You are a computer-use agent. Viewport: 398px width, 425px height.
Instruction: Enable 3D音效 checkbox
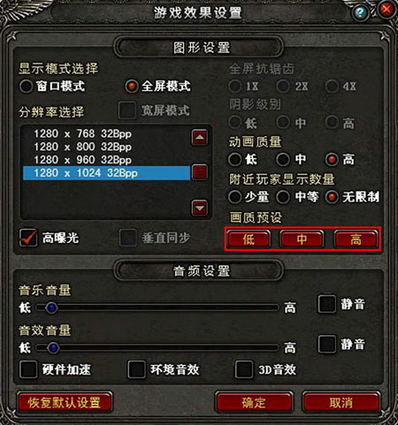244,369
